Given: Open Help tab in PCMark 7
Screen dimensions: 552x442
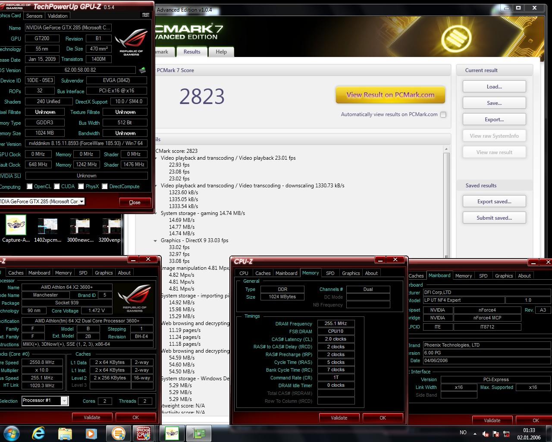Looking at the screenshot, I should (x=221, y=52).
